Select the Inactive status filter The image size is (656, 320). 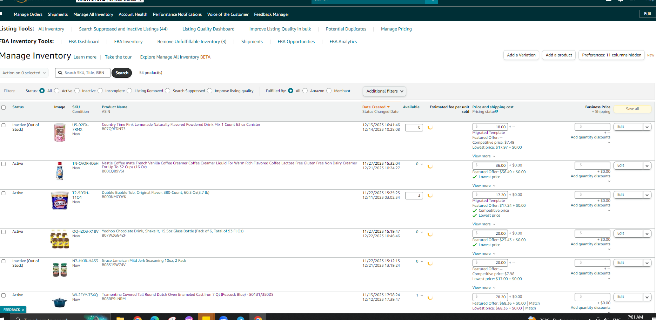[x=77, y=91]
